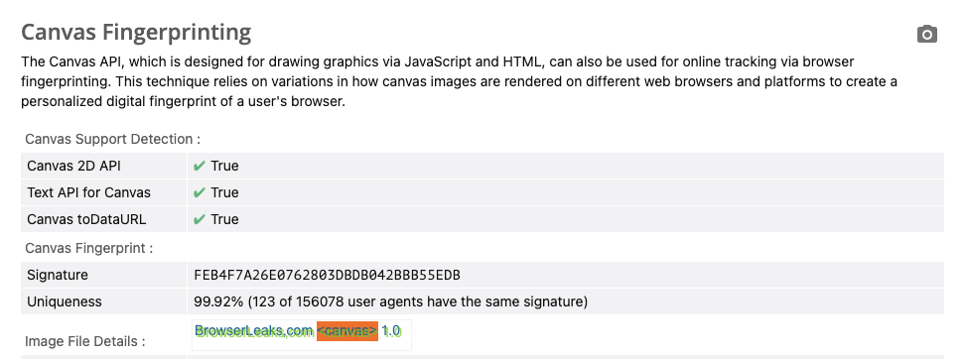This screenshot has width=966, height=359.
Task: Click the Uniqueness row label
Action: pyautogui.click(x=65, y=301)
